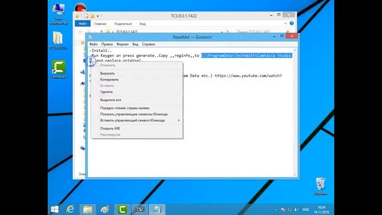The height and width of the screenshot is (215, 382).
Task: Click the Up arrow in Explorer navigation
Action: 101,32
